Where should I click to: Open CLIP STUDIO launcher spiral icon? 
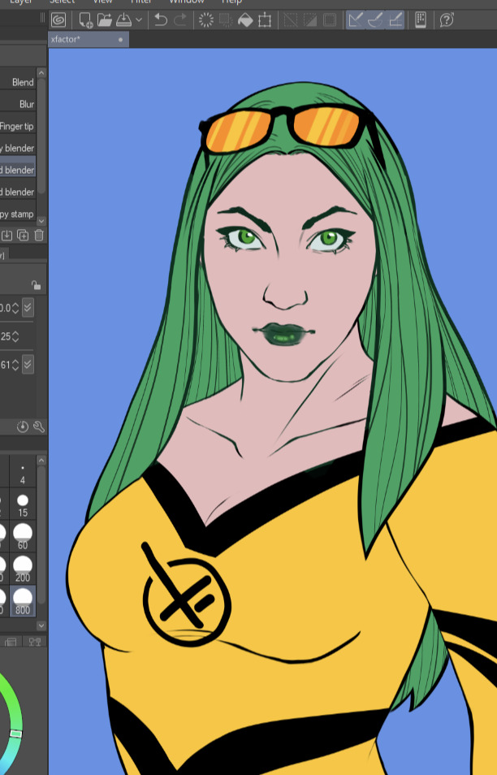point(58,20)
